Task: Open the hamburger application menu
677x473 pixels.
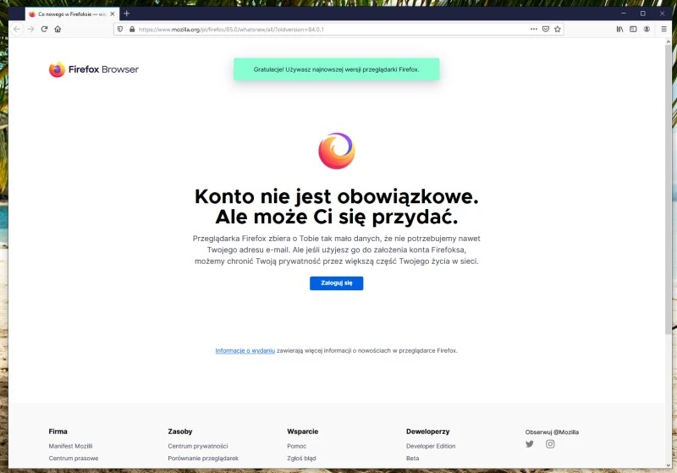Action: [663, 30]
